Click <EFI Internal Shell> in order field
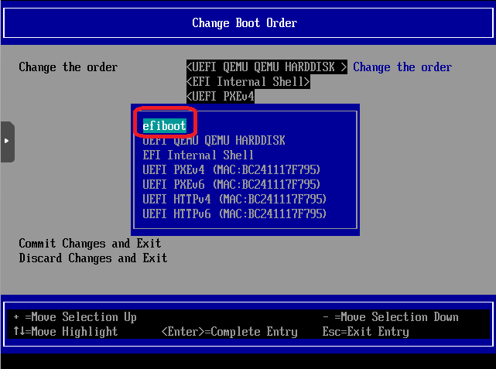Screen dimensions: 496x369 248,81
